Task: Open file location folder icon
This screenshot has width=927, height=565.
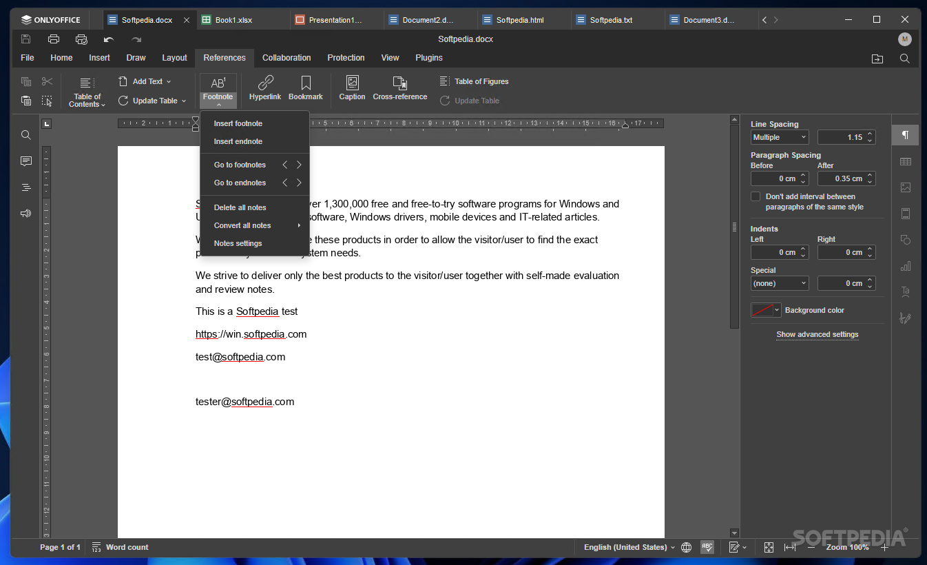Action: click(877, 59)
